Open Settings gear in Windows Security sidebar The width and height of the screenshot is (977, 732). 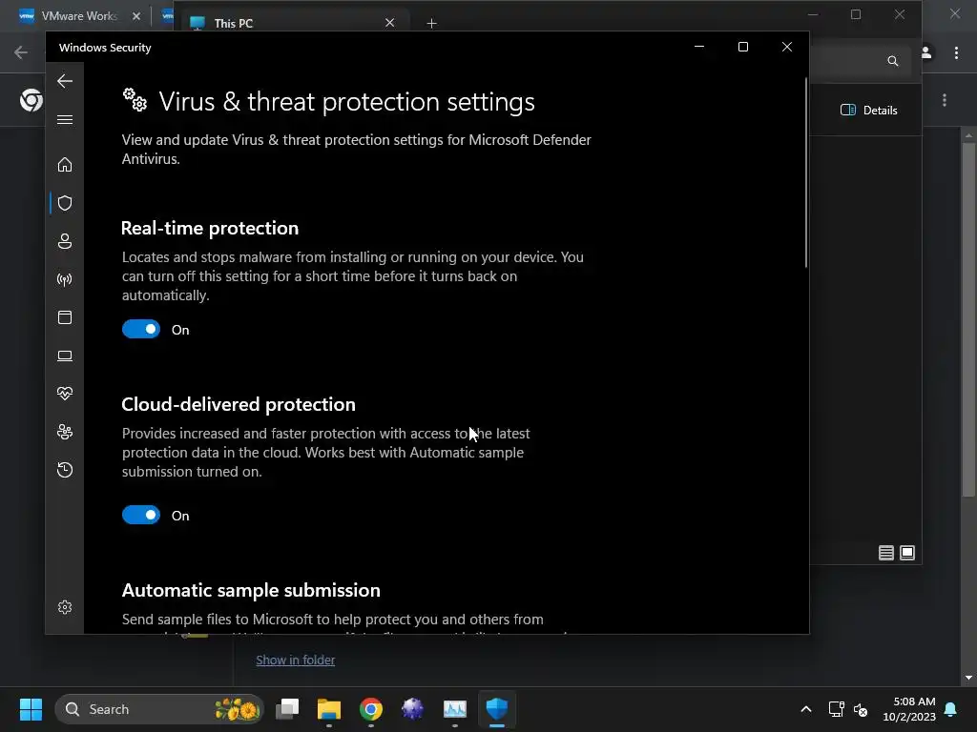pos(65,607)
